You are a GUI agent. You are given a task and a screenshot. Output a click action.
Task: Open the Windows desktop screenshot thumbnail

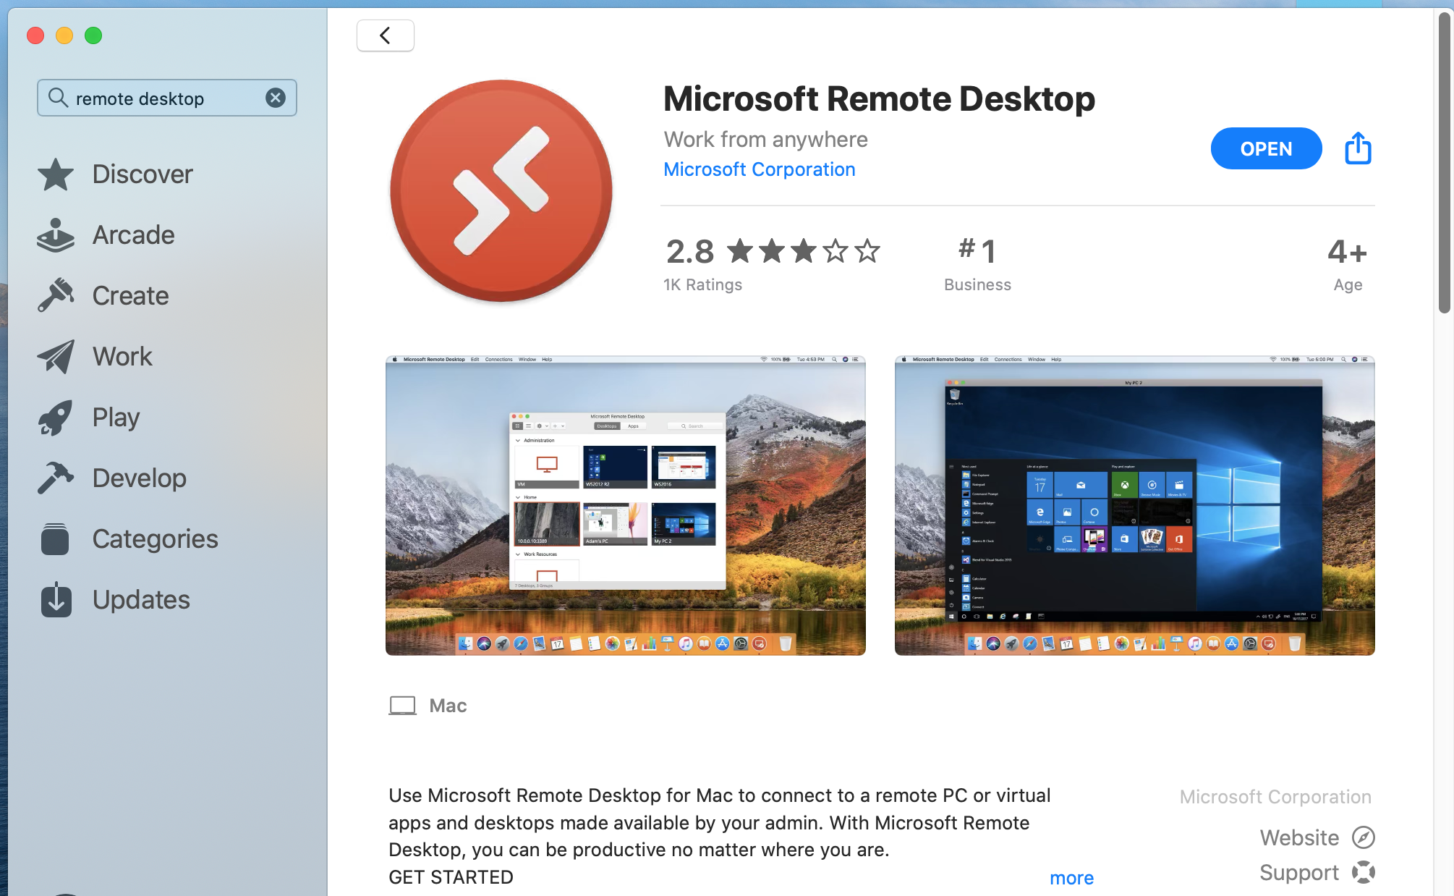click(1134, 505)
